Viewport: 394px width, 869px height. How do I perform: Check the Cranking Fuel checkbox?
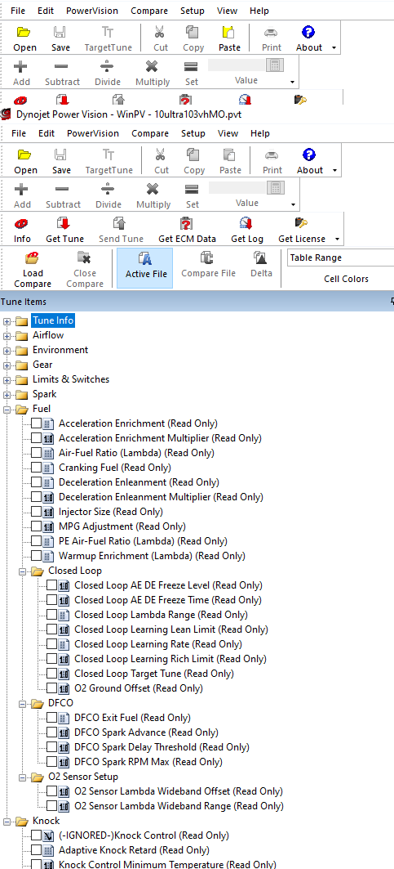(36, 468)
